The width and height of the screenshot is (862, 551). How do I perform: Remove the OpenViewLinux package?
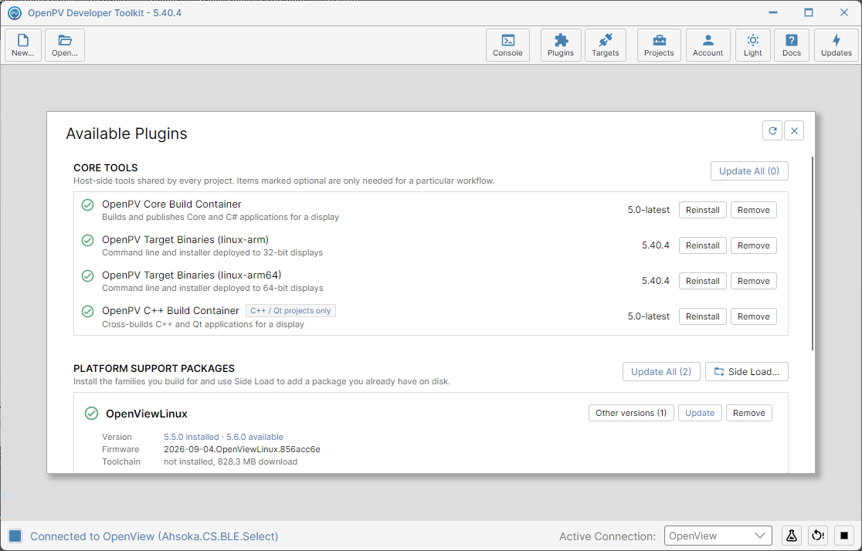coord(748,413)
